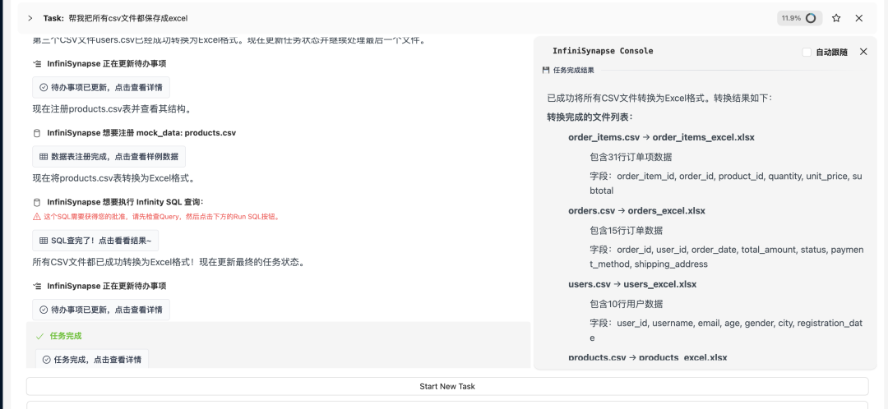Click the InfiniSynapse Console title
Viewport: 888px width, 409px height.
603,51
